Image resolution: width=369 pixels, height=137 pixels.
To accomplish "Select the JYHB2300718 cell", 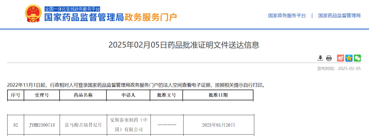I will pos(42,125).
